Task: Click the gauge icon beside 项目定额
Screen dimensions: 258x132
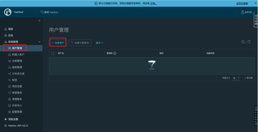Action: click(10, 86)
